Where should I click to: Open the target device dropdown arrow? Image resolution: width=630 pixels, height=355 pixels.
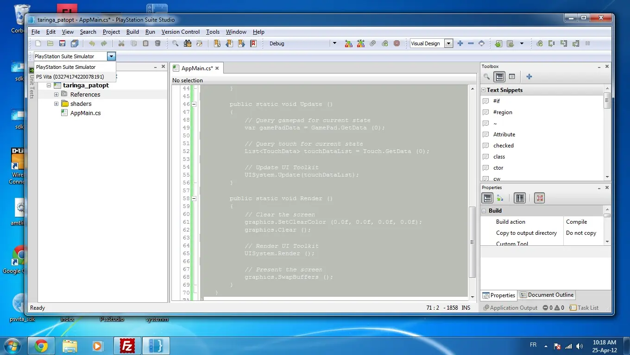pyautogui.click(x=111, y=56)
